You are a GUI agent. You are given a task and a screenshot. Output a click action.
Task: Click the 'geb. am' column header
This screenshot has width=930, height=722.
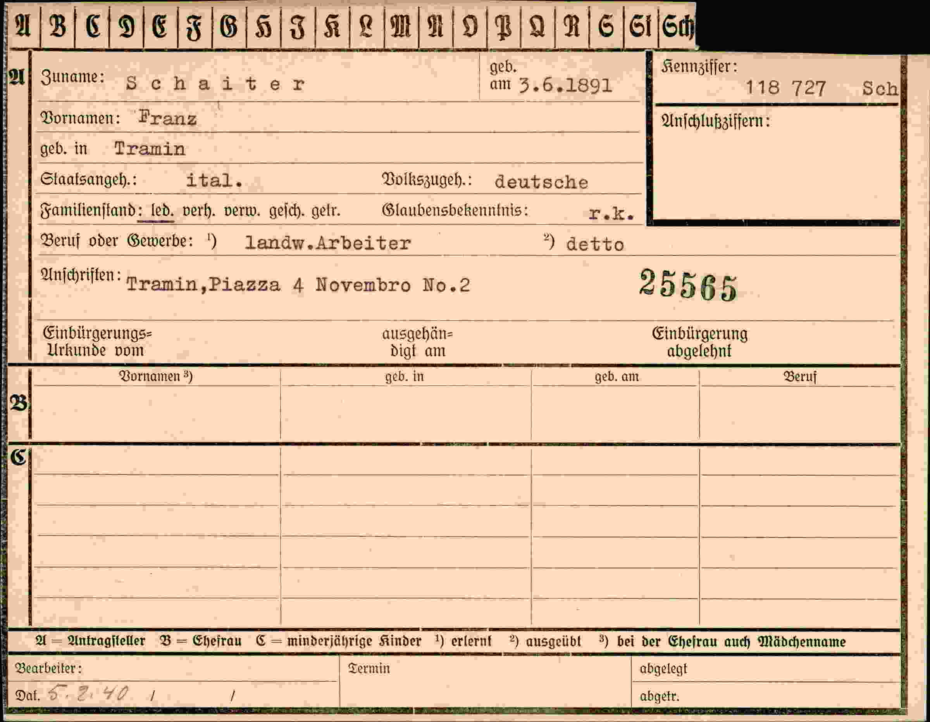617,377
